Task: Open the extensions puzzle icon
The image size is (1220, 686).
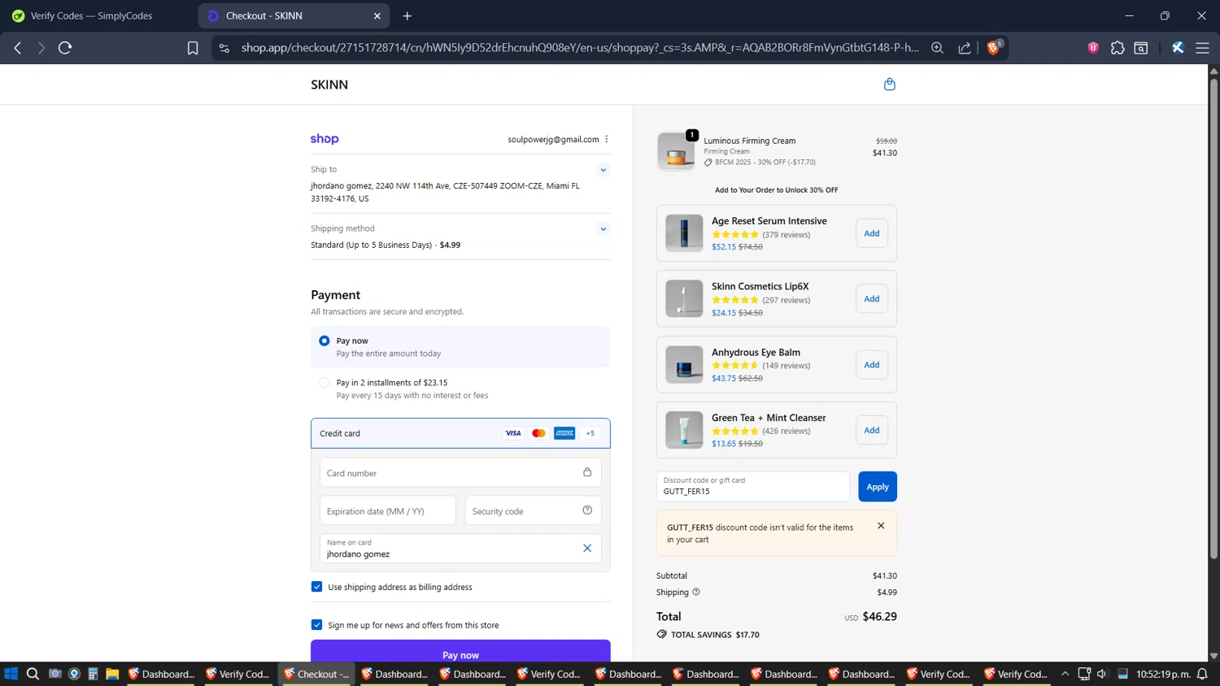Action: click(x=1118, y=48)
